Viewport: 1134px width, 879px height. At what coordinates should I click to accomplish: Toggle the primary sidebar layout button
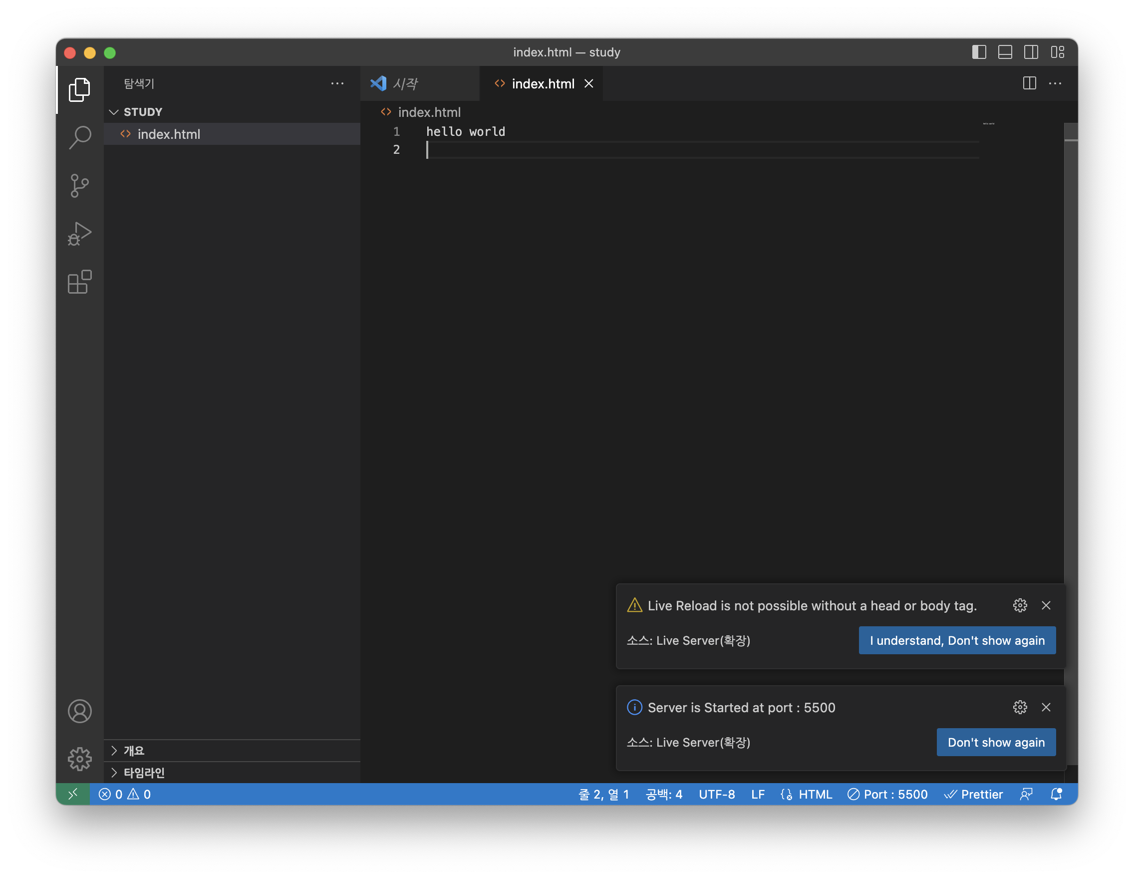(x=979, y=52)
